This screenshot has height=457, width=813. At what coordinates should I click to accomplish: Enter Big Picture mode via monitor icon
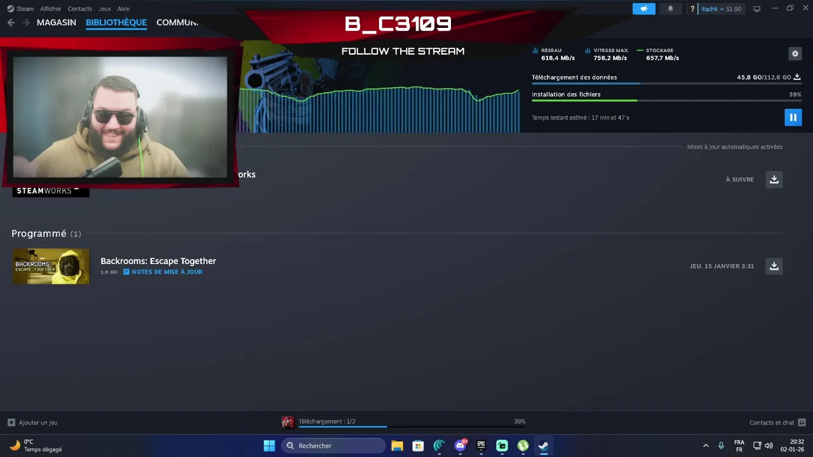[756, 9]
